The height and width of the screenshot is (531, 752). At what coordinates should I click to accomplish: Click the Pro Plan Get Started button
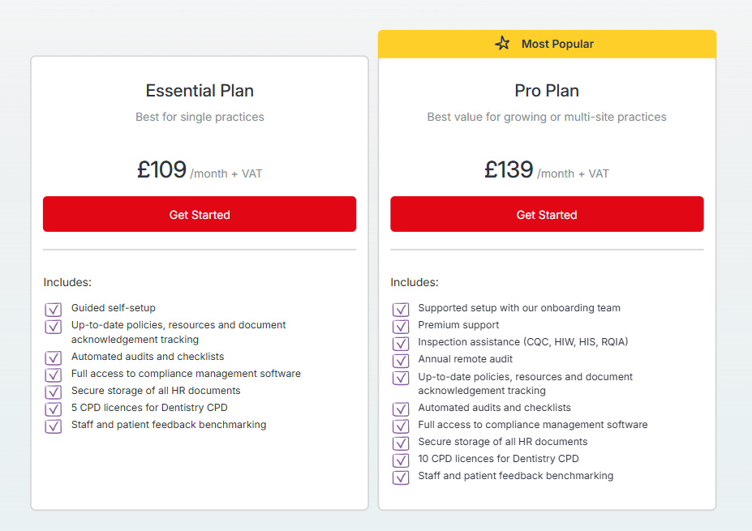pos(547,214)
